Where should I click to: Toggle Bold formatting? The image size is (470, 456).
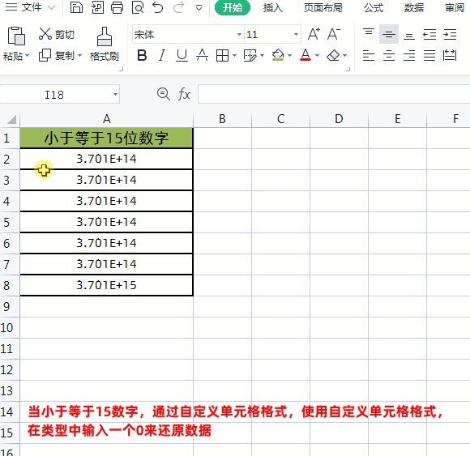tap(142, 55)
